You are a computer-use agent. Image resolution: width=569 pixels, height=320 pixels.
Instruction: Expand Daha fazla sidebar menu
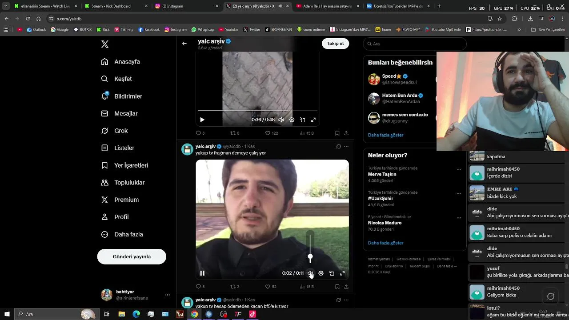[122, 234]
